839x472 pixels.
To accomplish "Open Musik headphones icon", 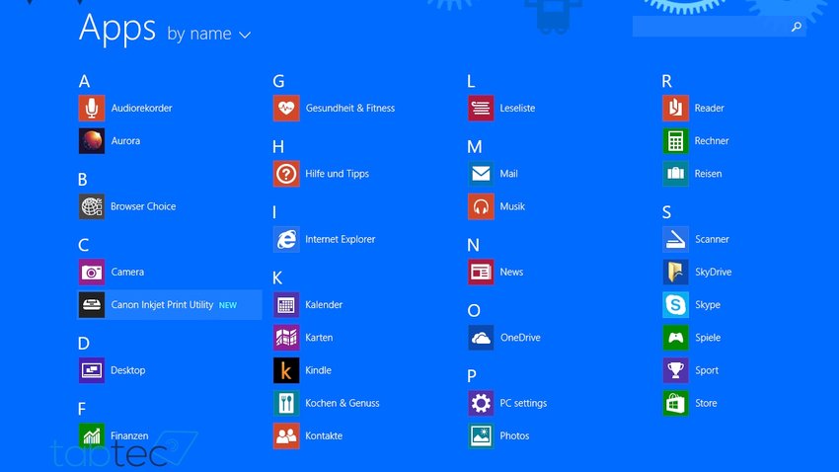I will [481, 206].
